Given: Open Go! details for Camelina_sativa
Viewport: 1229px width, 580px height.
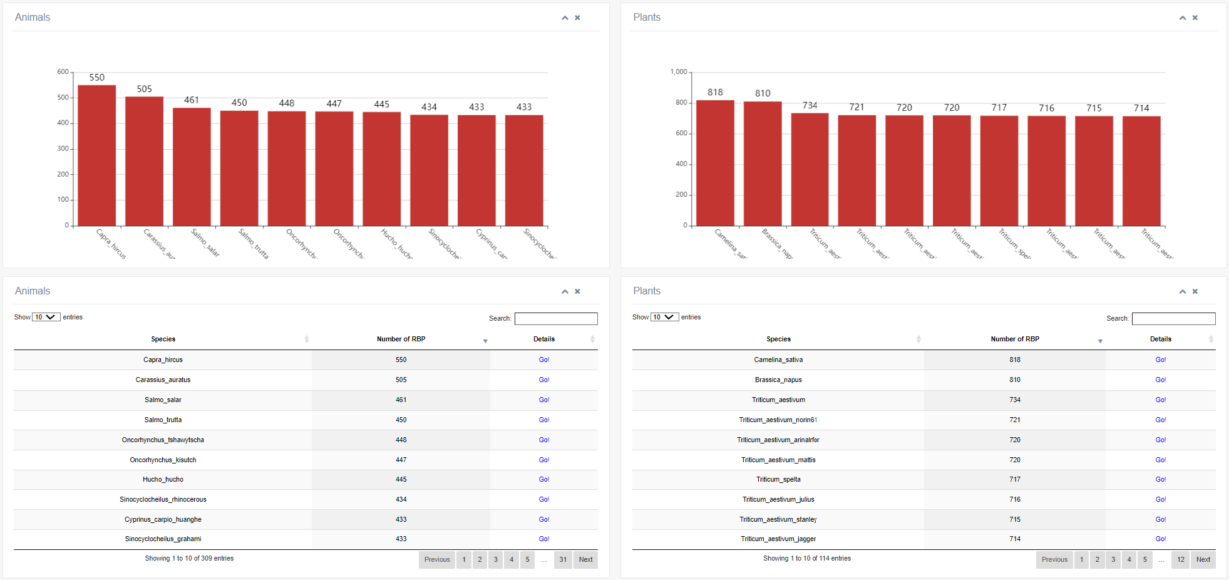Looking at the screenshot, I should pos(1160,360).
